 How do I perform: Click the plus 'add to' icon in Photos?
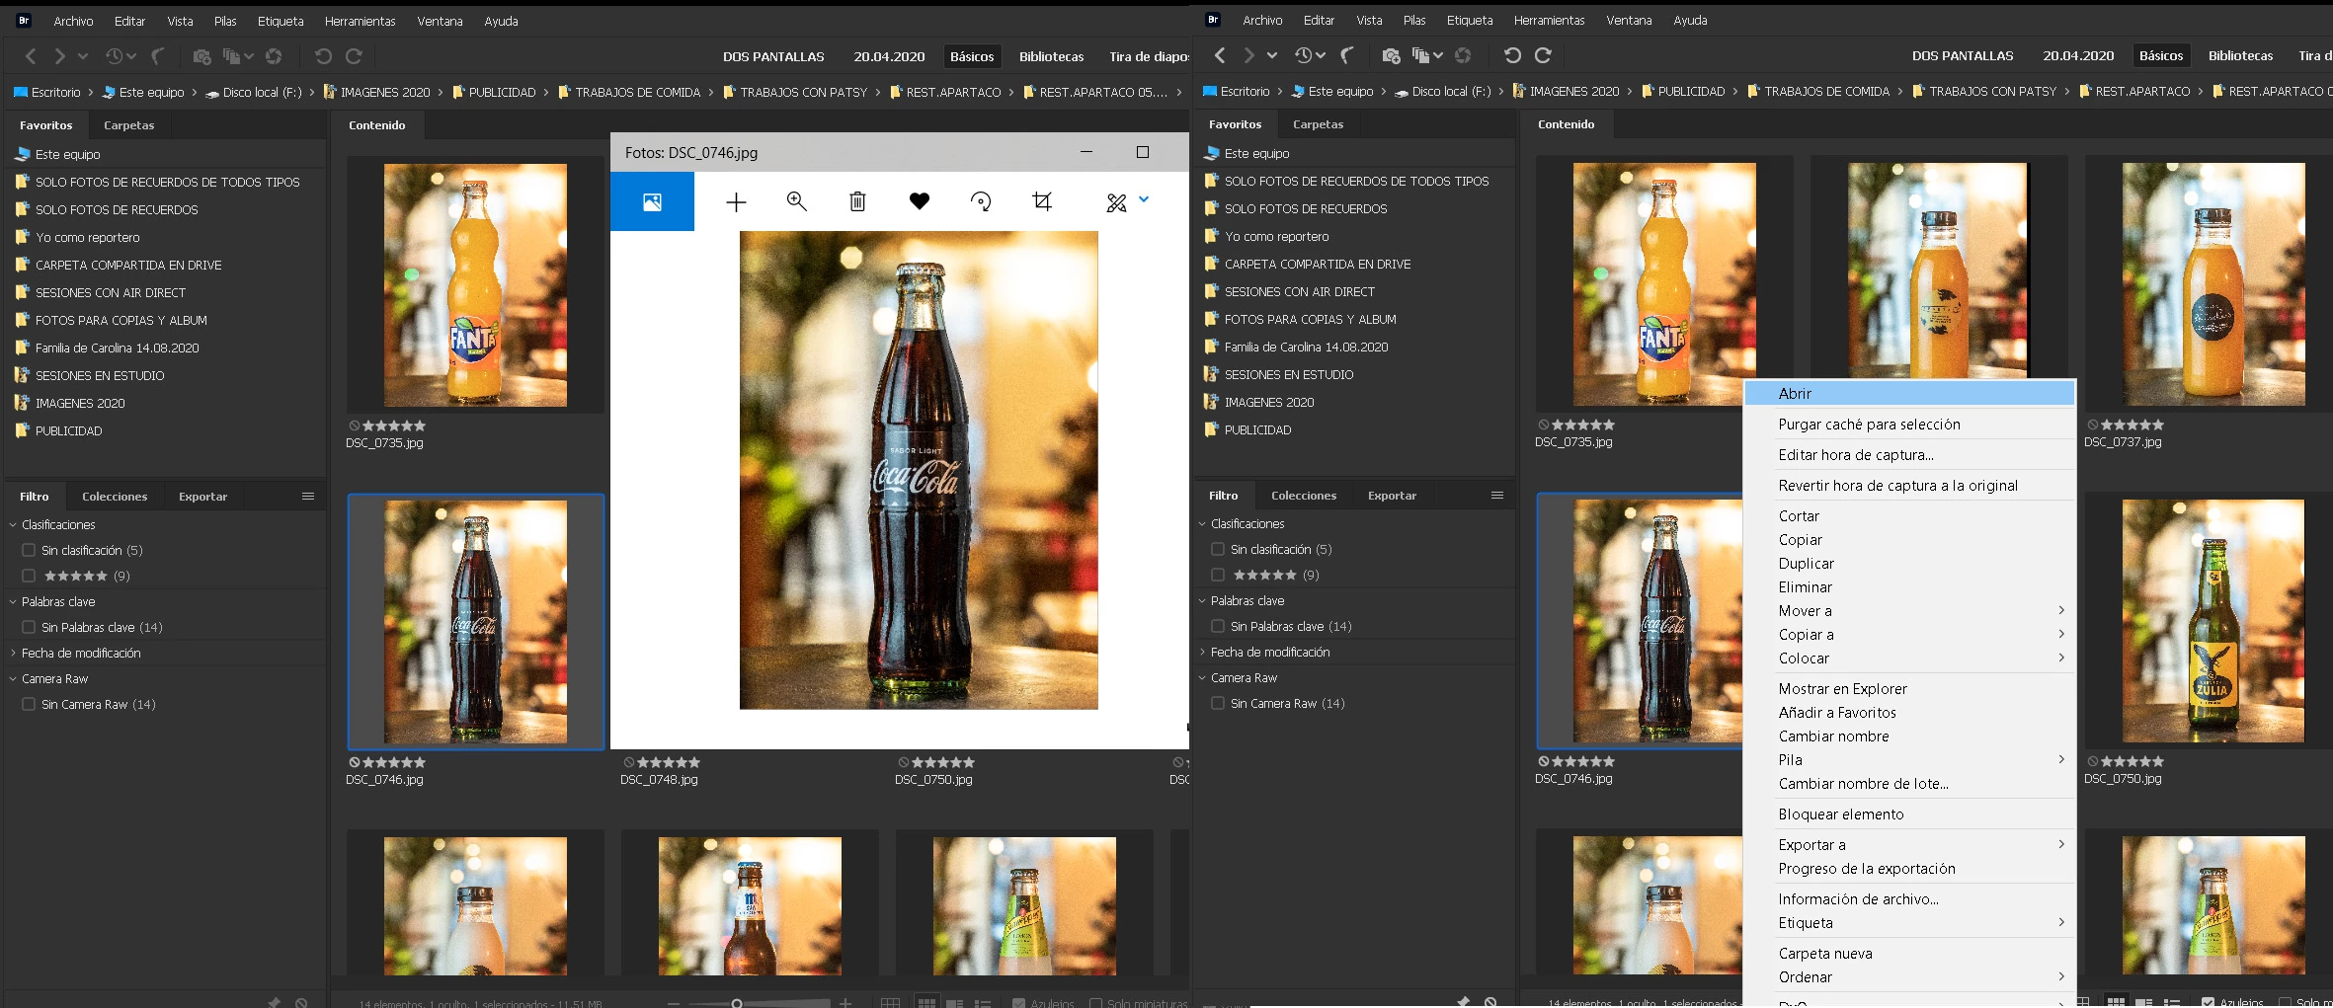pos(736,202)
